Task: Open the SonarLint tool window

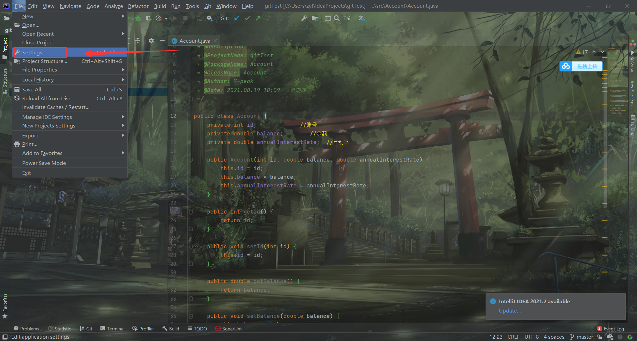Action: [229, 329]
